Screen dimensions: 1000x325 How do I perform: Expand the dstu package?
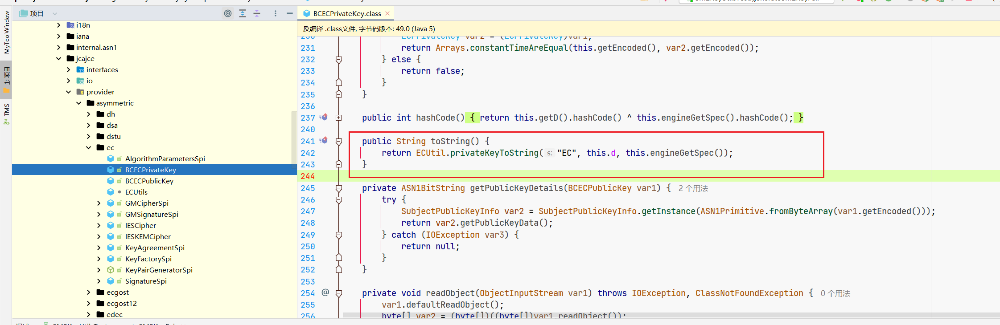(89, 136)
